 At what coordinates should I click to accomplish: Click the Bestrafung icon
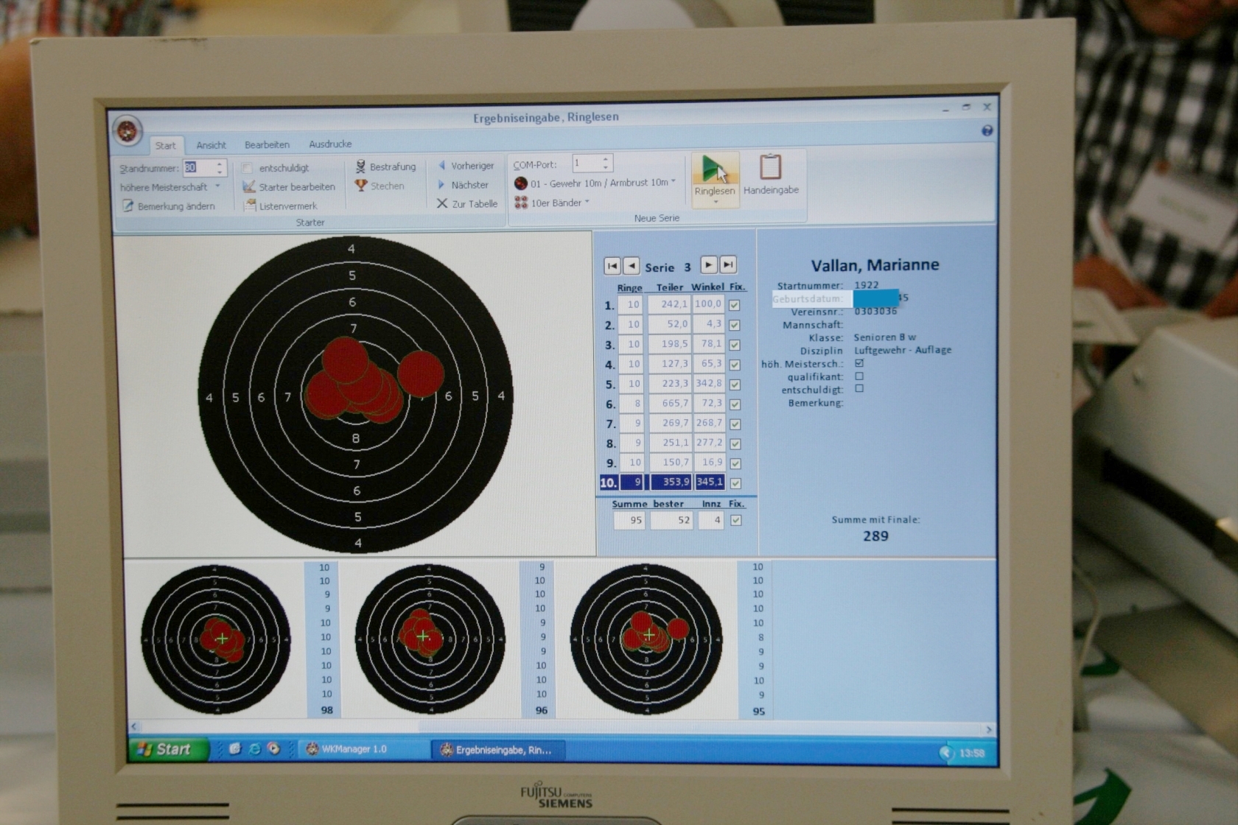pos(360,166)
